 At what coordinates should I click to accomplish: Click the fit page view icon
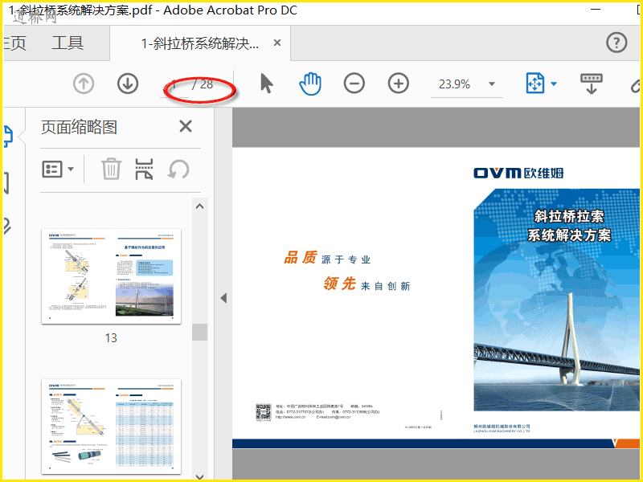tap(535, 84)
